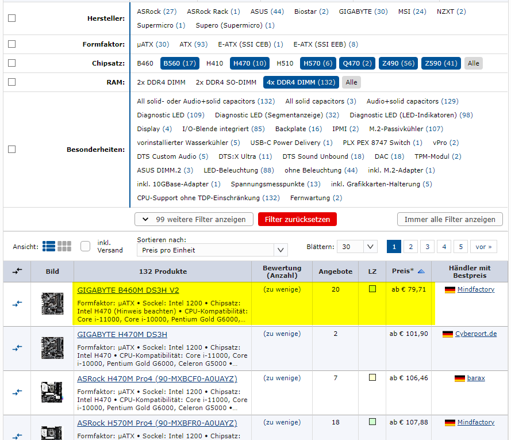511x440 pixels.
Task: Toggle Q470 (2) chipset filter
Action: (x=357, y=63)
